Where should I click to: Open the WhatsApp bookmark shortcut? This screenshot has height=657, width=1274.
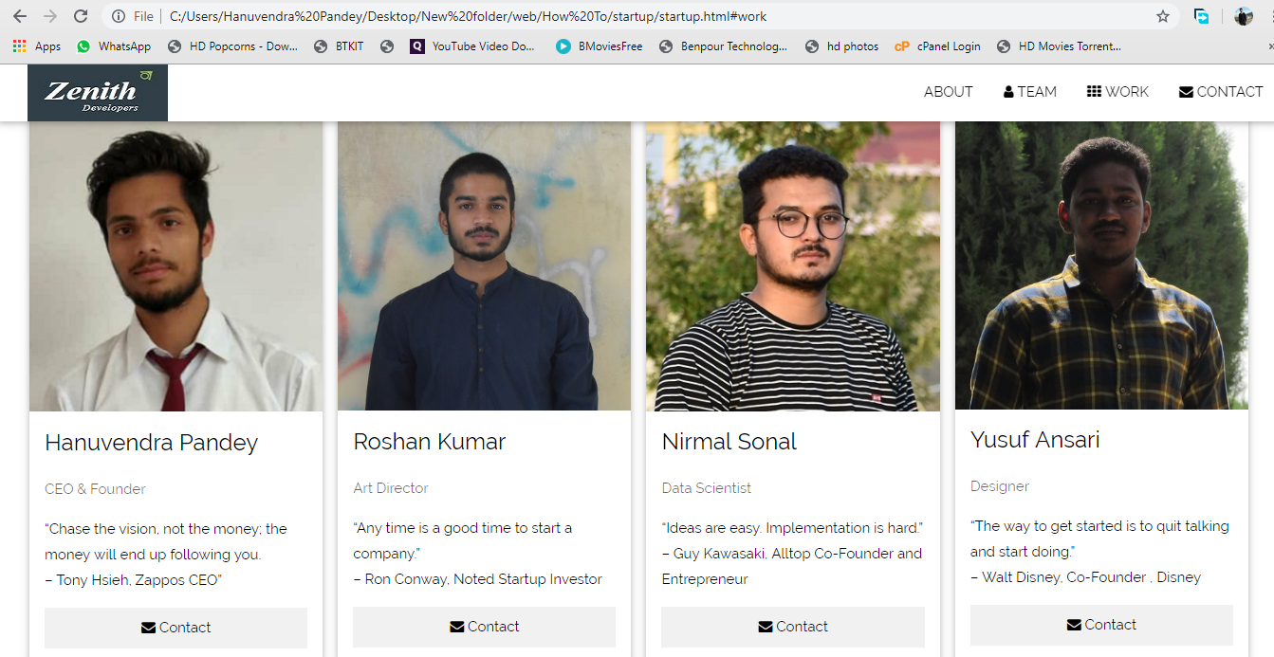click(x=113, y=46)
